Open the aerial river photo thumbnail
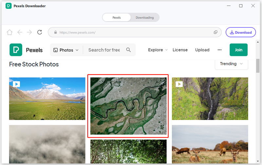The height and width of the screenshot is (165, 262). click(128, 106)
